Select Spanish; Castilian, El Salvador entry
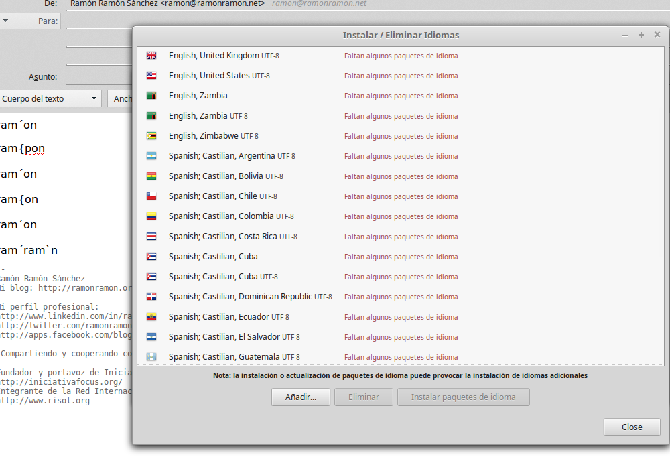 234,337
